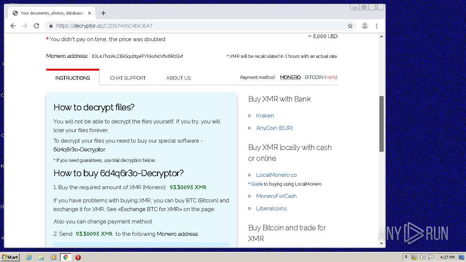Click the scrollbar up arrow

coord(382,36)
